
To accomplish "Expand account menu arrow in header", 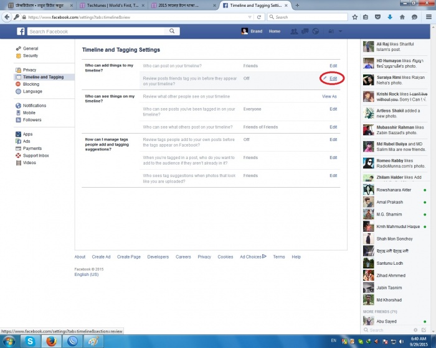I will 340,31.
